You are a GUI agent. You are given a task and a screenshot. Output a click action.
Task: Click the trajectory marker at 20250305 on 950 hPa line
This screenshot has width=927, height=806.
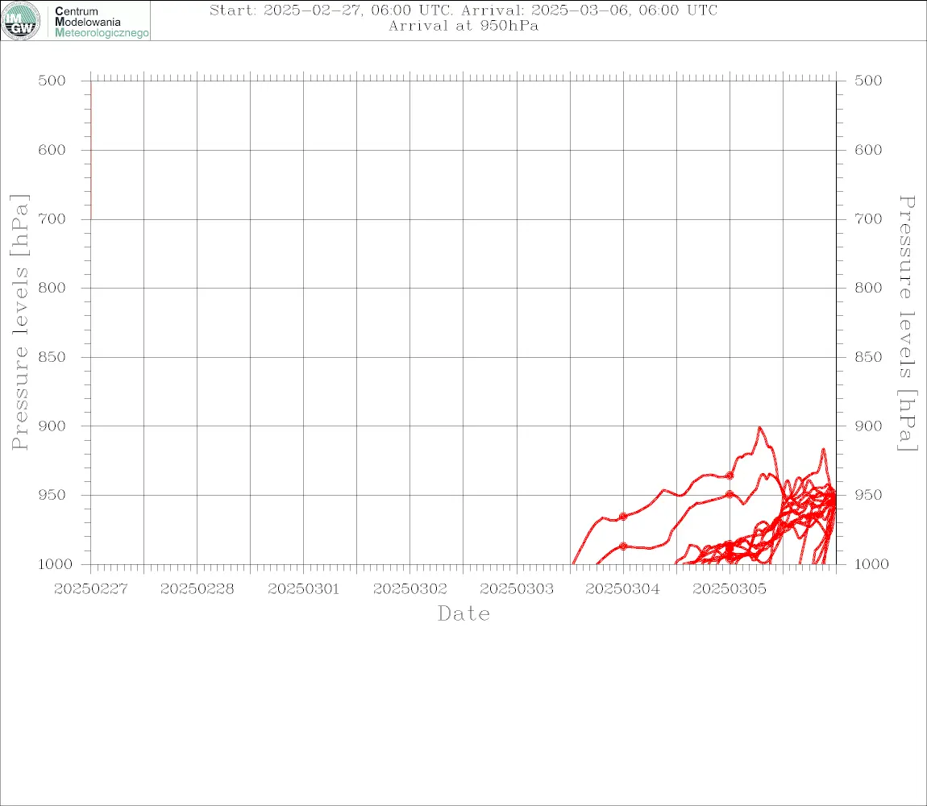(730, 494)
